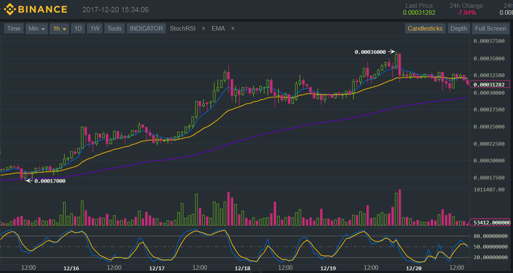Remove the EMA indicator with its x
513x273 pixels.
pyautogui.click(x=233, y=29)
